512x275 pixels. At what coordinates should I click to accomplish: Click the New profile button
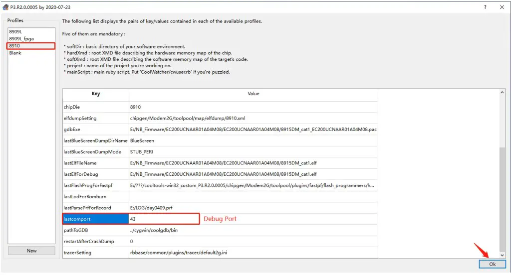(31, 251)
